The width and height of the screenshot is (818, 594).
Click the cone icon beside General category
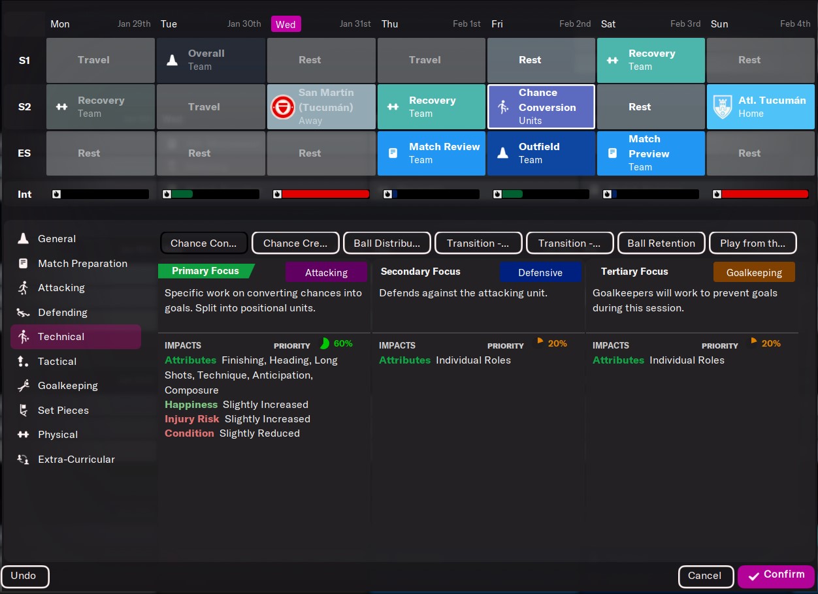click(x=24, y=239)
